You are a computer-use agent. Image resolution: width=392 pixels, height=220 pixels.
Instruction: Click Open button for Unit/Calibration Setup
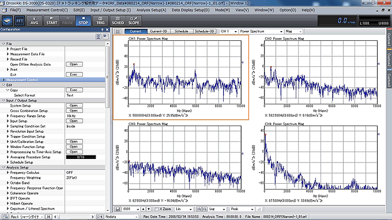coord(74,142)
